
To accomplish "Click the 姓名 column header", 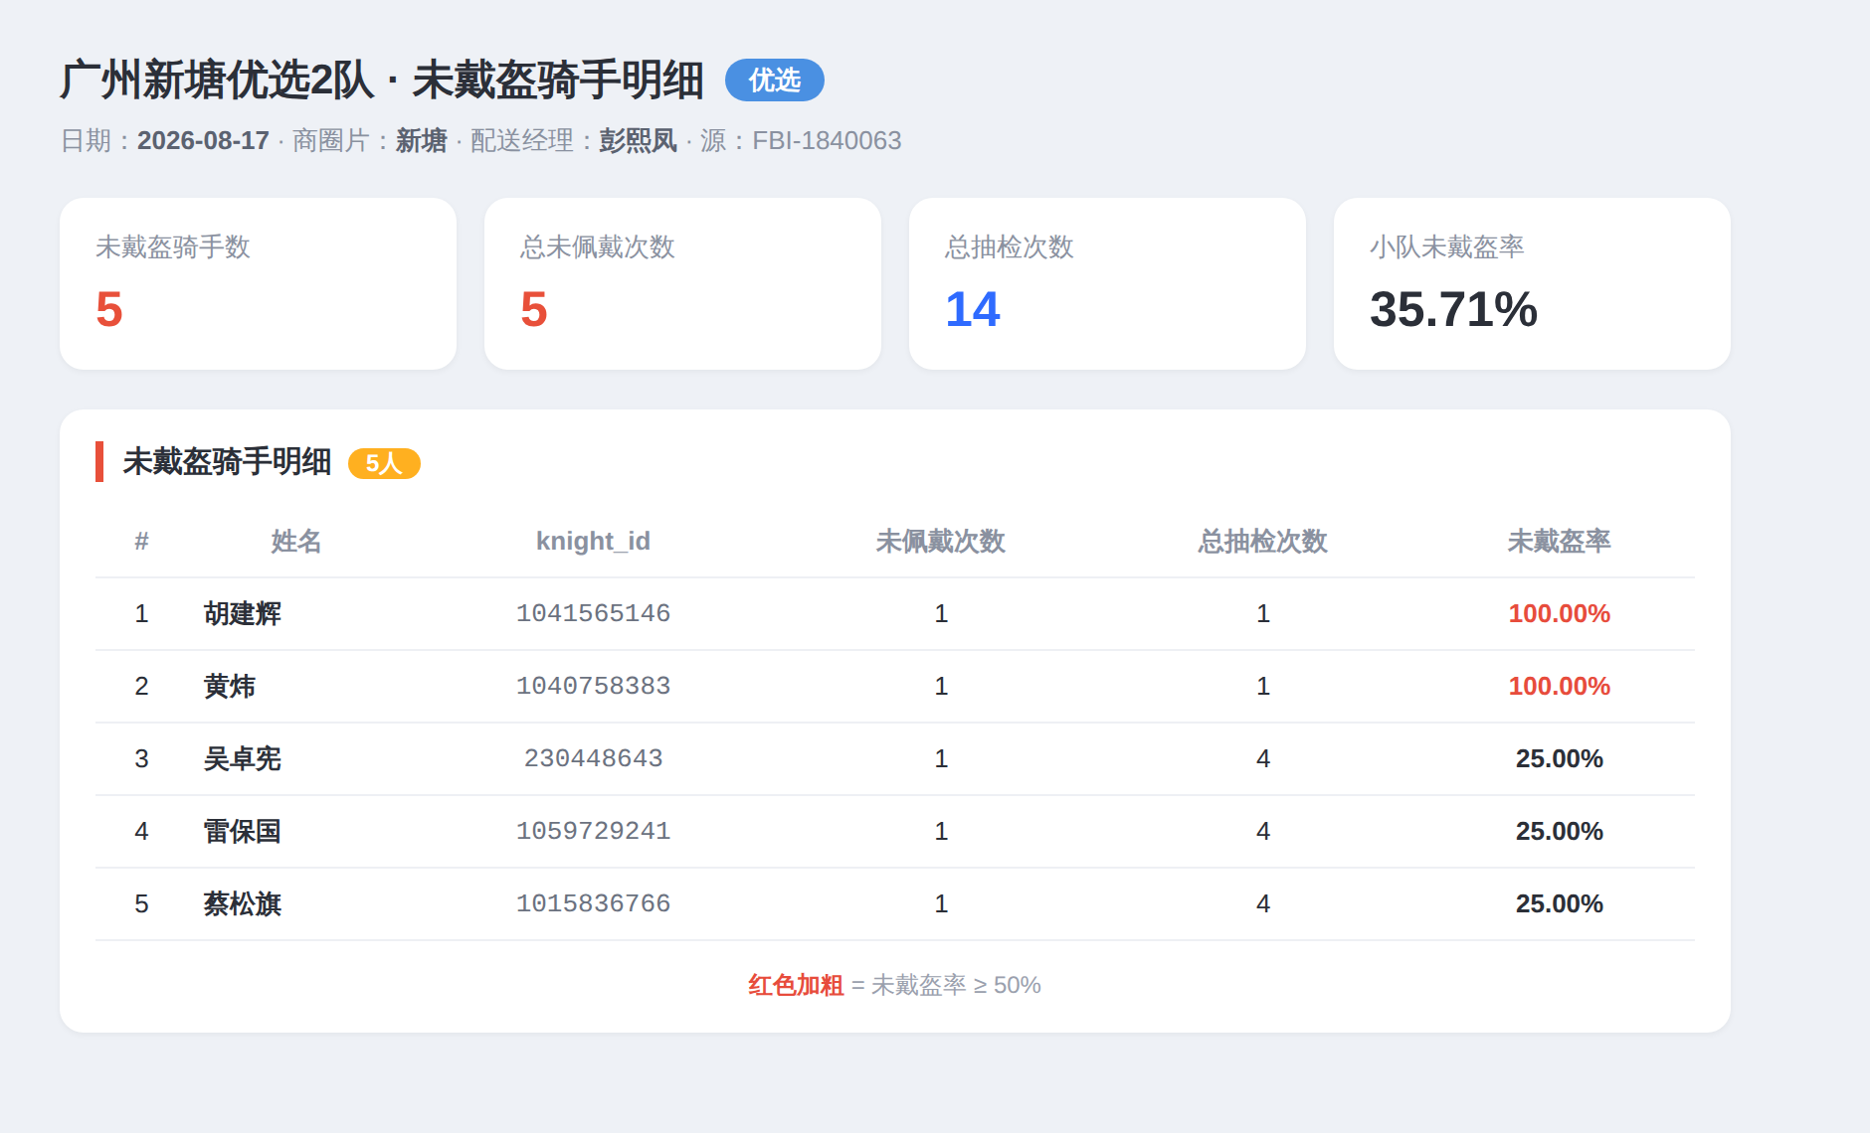I will pyautogui.click(x=296, y=542).
